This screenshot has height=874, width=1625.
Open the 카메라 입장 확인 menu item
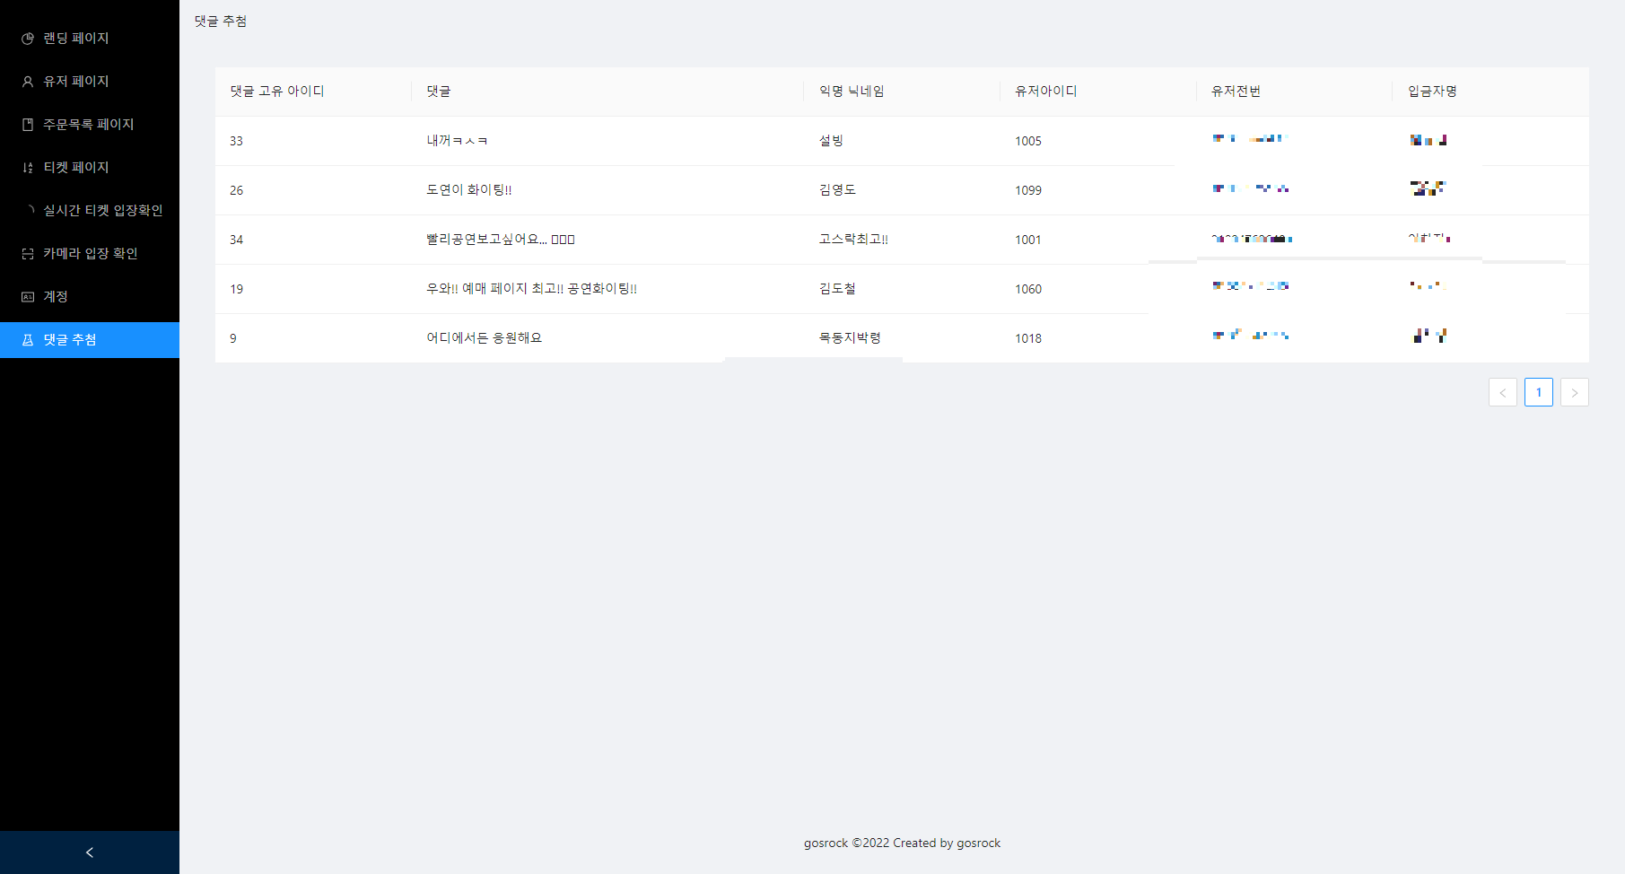click(90, 254)
